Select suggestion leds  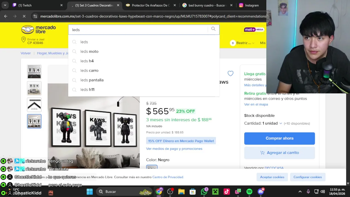pos(144,42)
